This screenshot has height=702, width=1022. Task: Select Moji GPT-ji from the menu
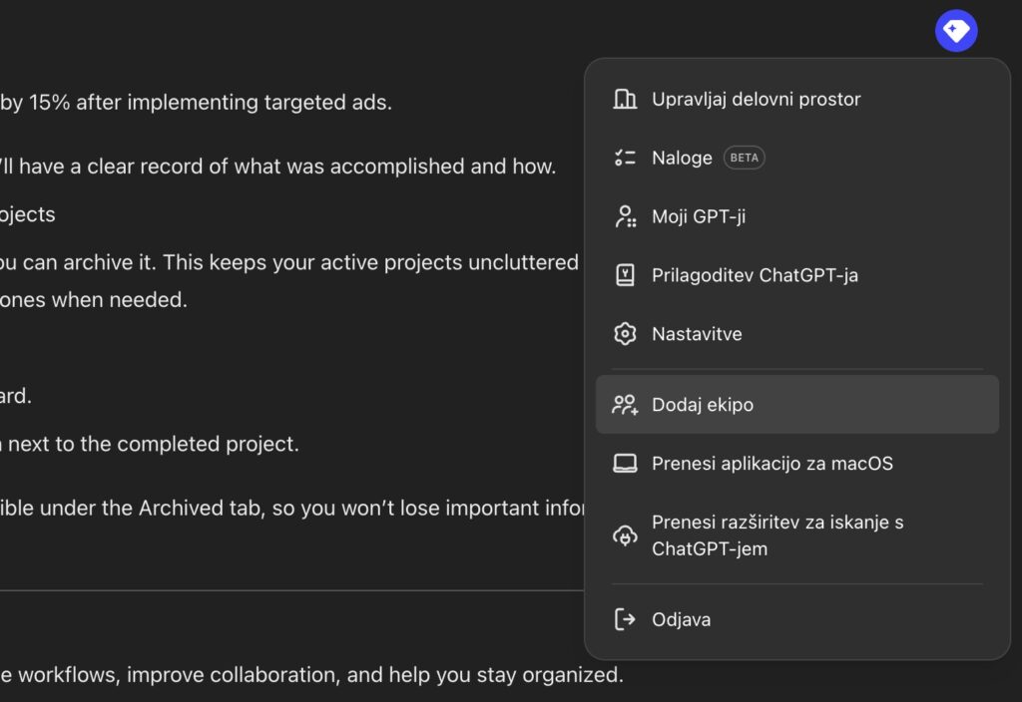(x=797, y=216)
